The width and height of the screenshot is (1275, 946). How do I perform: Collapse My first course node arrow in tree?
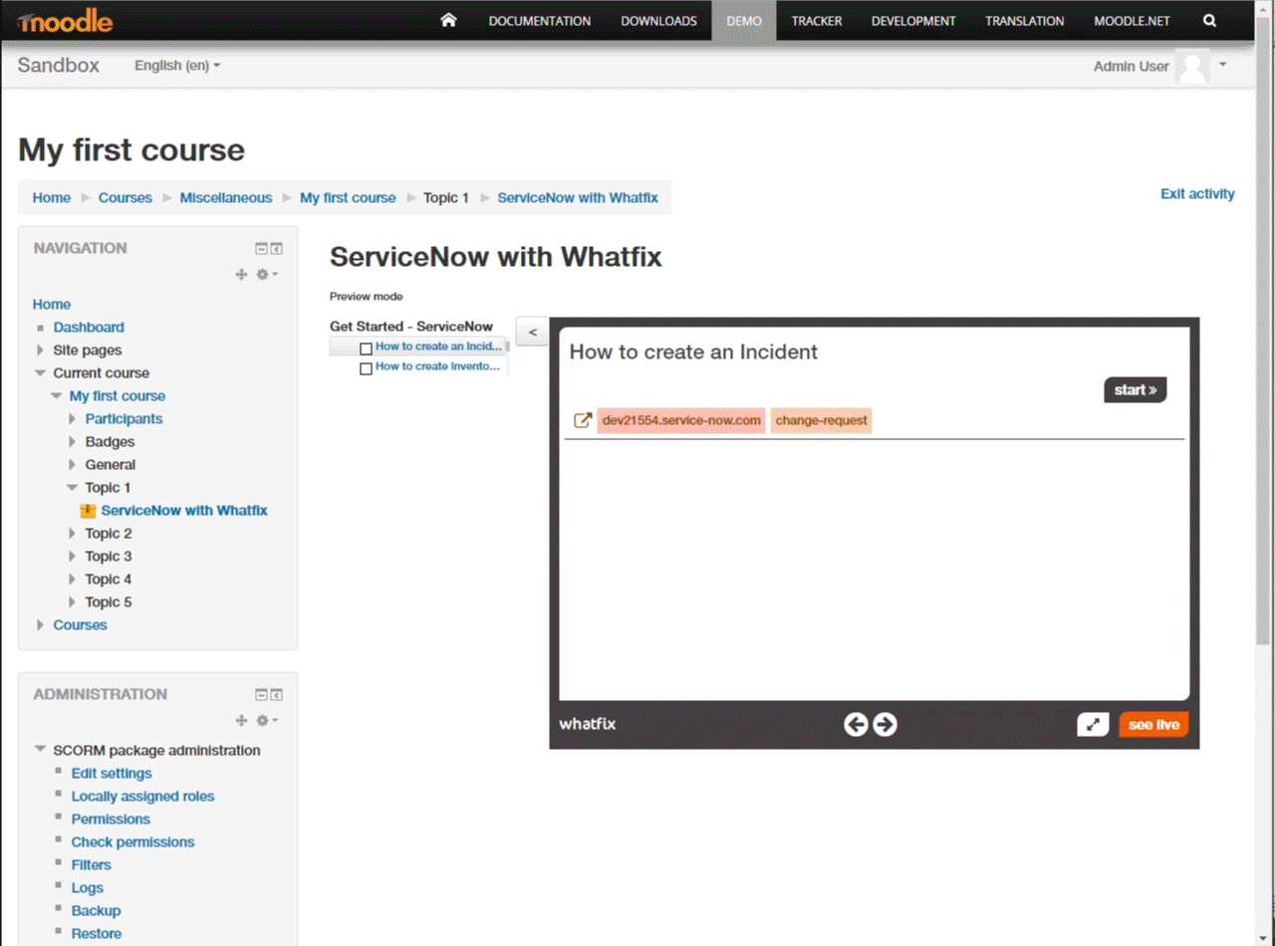56,396
